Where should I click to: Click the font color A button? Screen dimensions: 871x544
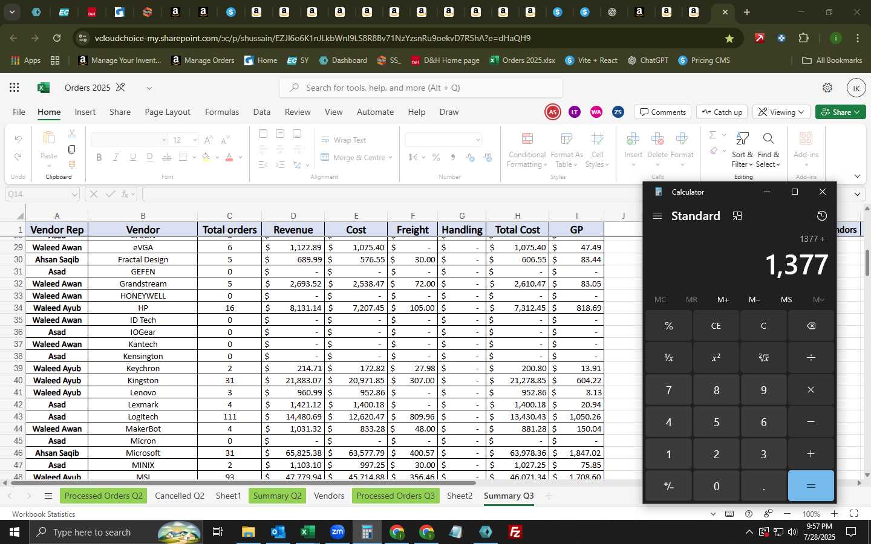point(229,157)
